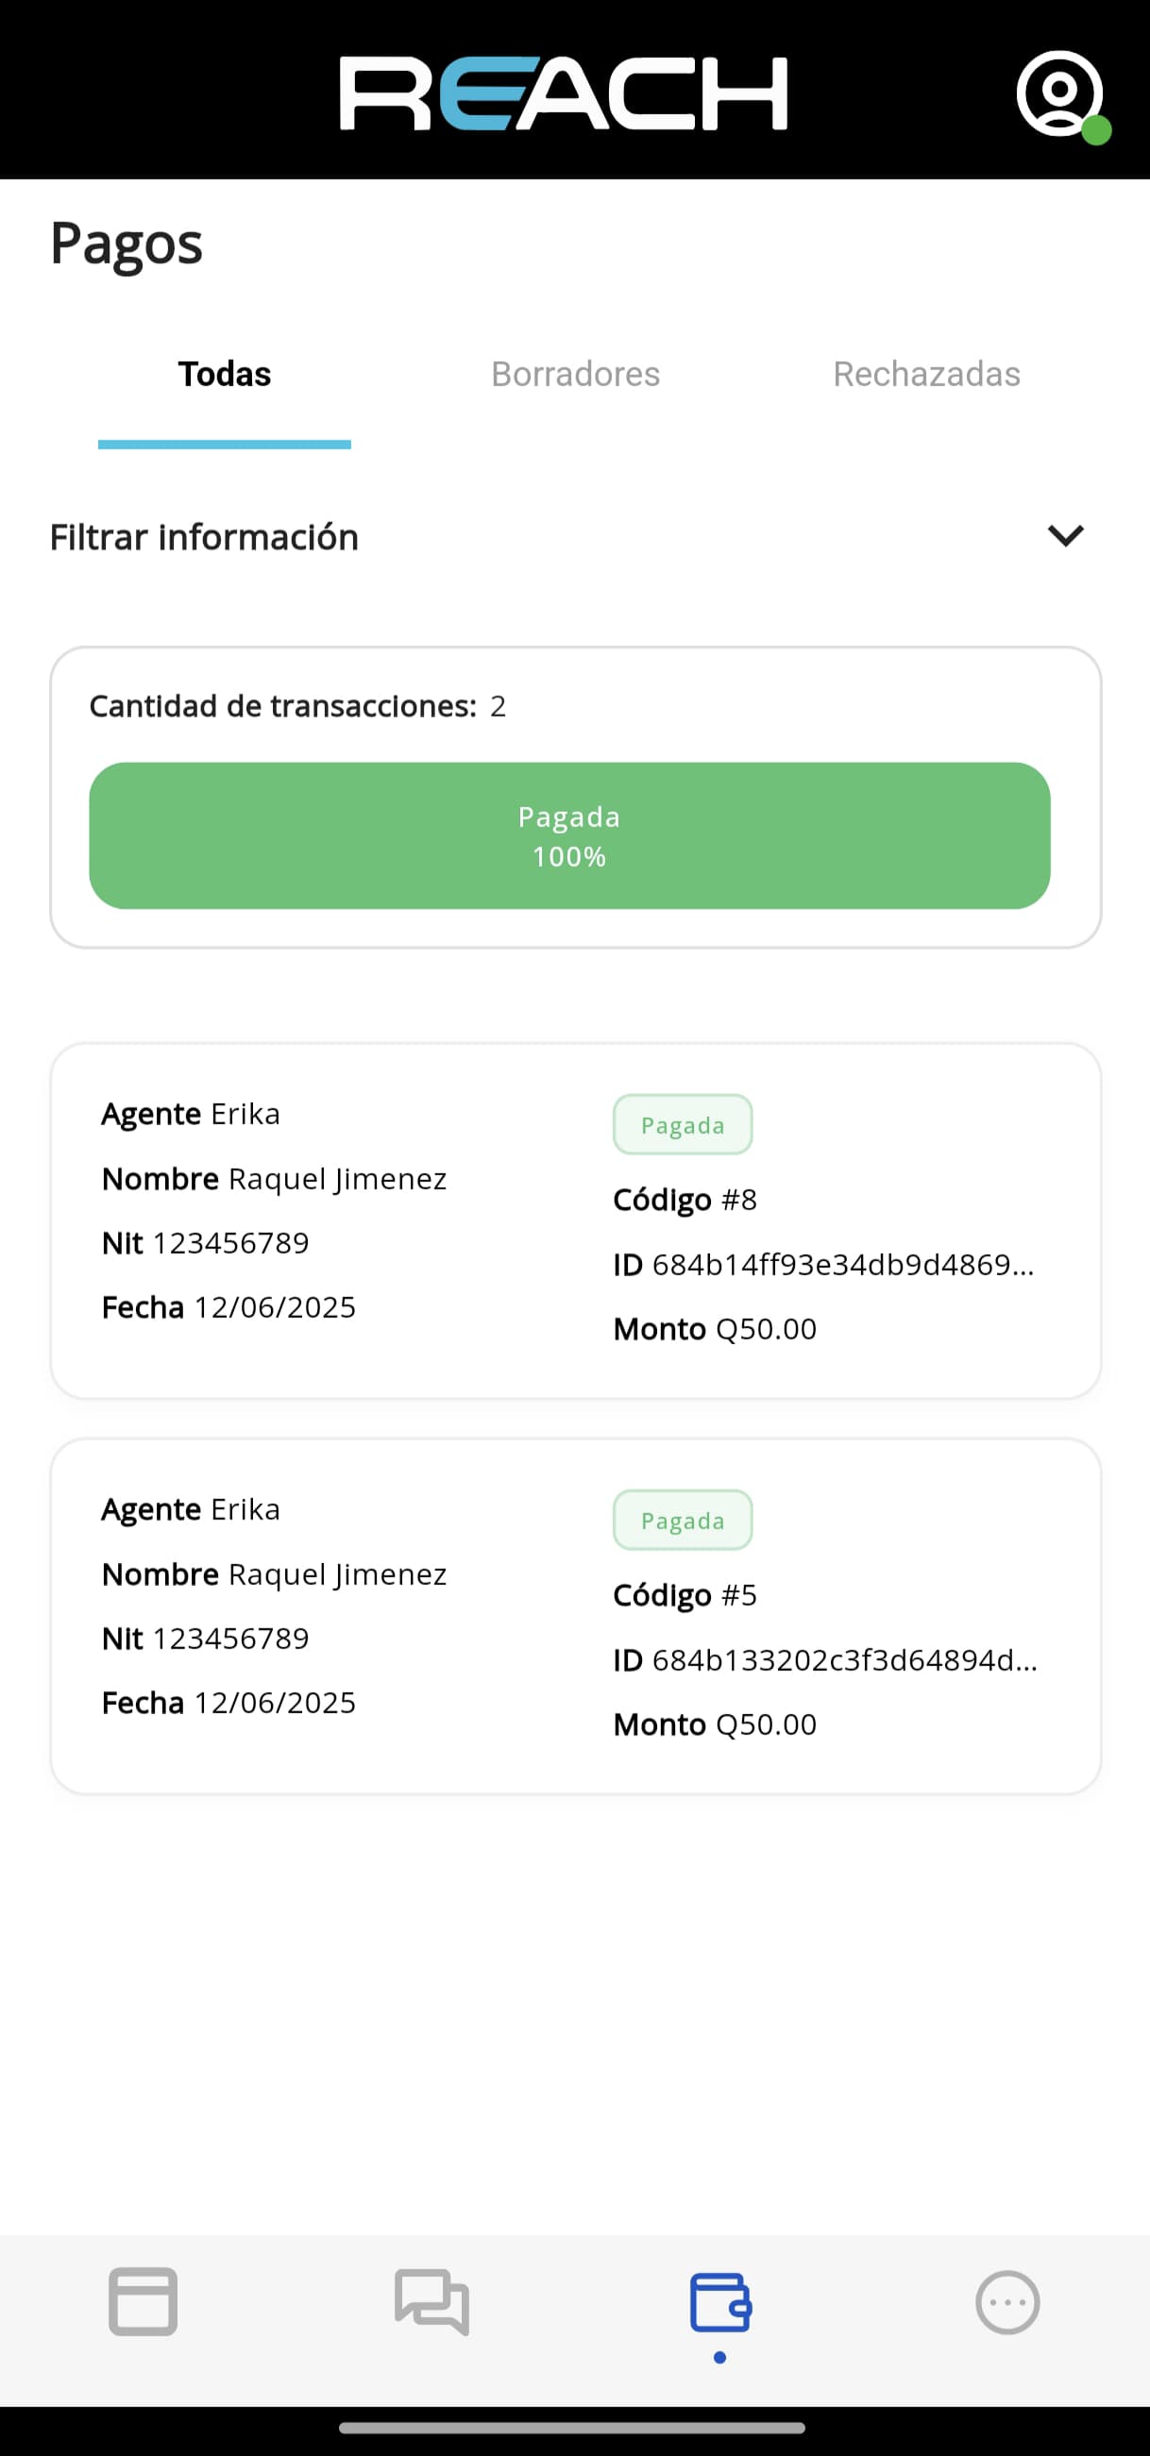Image resolution: width=1150 pixels, height=2456 pixels.
Task: Select the ID 684b14ff93e34db9d4869 text
Action: click(x=824, y=1264)
